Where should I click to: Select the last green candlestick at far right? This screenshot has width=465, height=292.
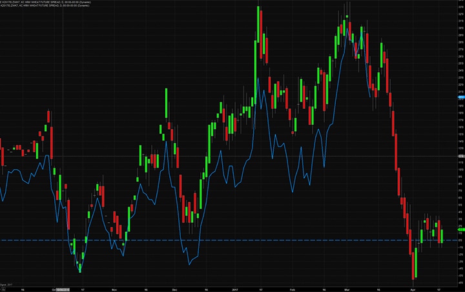pos(441,235)
